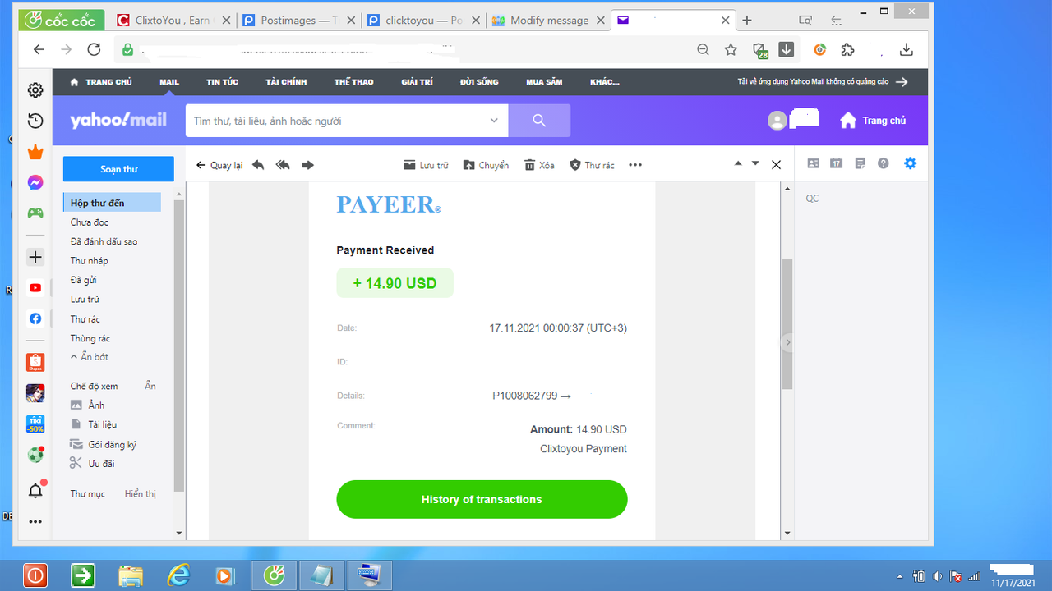Open THỂ THAO menu item

353,82
